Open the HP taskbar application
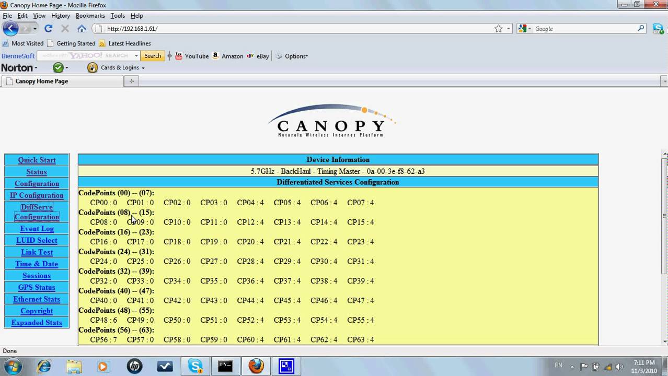668x376 pixels. click(x=134, y=366)
